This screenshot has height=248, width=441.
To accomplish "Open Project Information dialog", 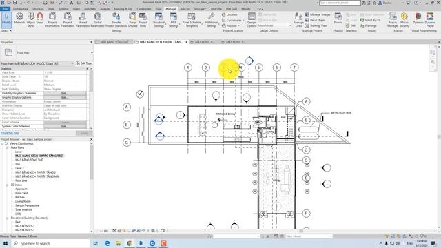I will 52,19.
